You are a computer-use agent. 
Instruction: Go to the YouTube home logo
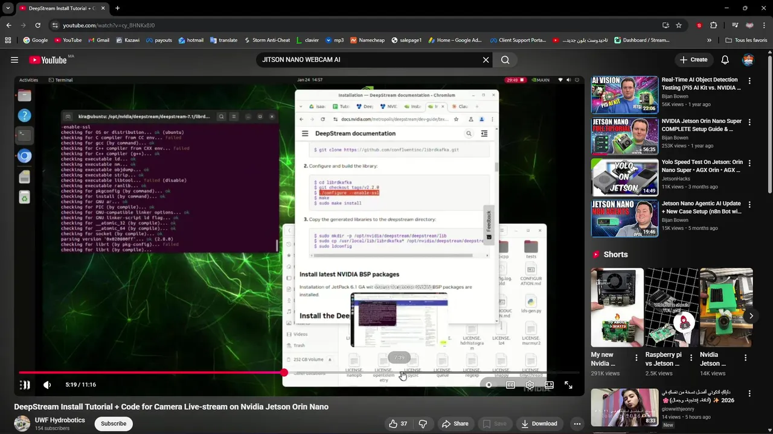(48, 60)
